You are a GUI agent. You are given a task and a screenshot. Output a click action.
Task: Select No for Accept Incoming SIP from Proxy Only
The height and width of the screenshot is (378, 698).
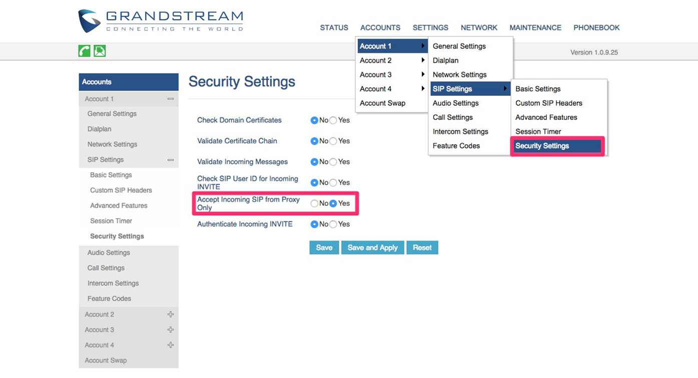click(x=314, y=204)
